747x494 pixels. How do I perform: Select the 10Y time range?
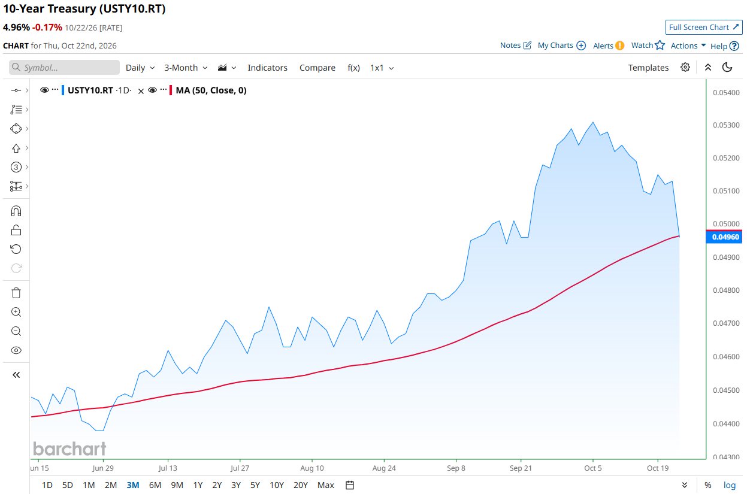point(277,485)
